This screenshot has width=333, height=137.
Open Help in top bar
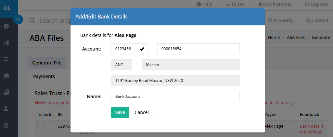(205, 4)
